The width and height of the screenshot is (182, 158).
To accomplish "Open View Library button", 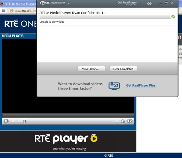I will [x=91, y=69].
